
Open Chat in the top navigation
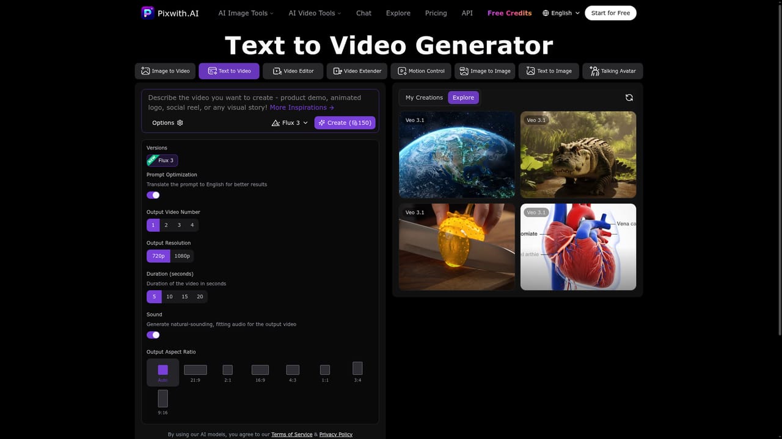tap(364, 13)
